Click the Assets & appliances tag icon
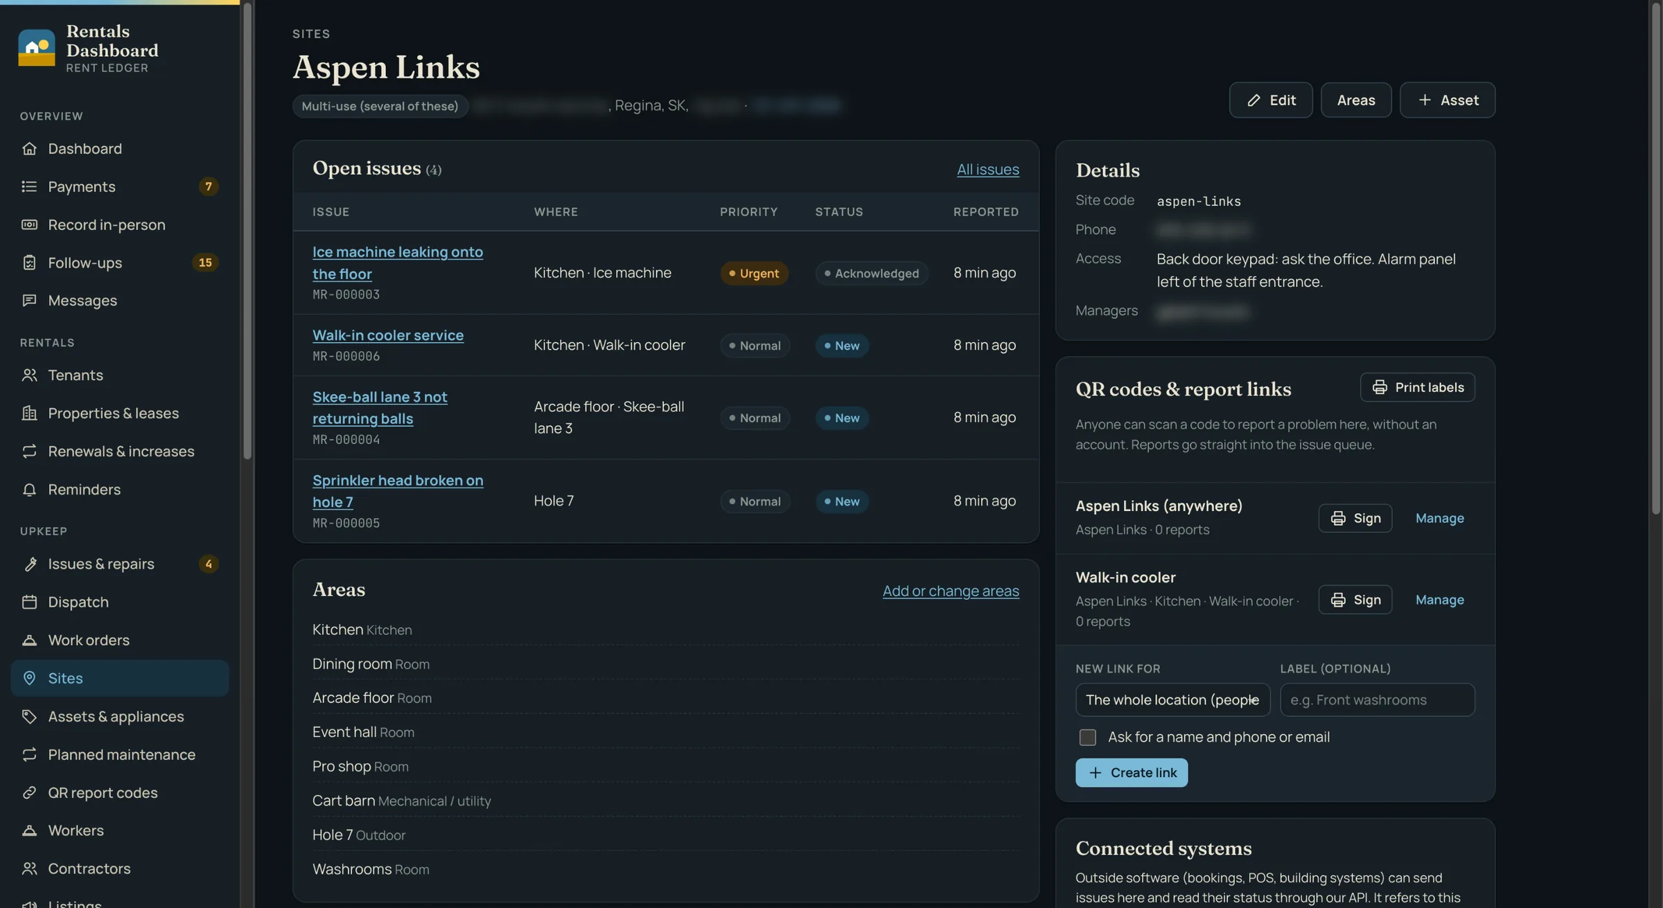1663x908 pixels. [x=29, y=716]
